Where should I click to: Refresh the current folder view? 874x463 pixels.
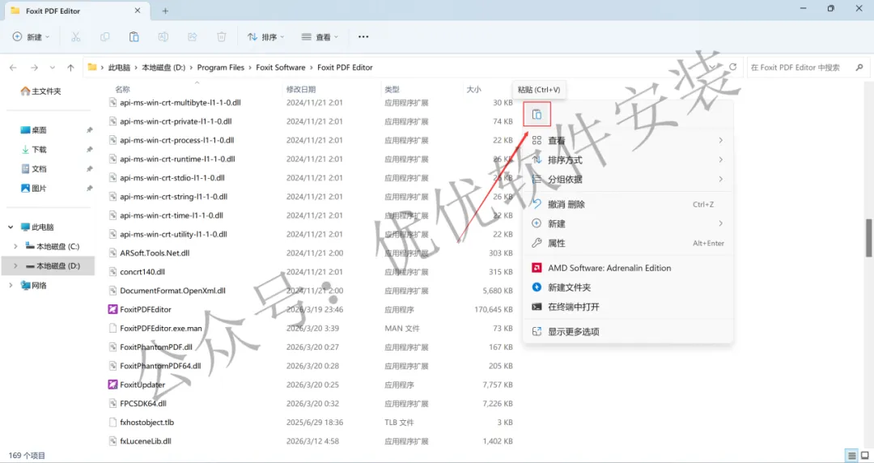tap(733, 67)
